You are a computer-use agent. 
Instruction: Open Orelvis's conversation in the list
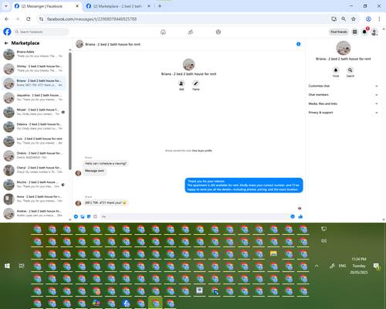tap(34, 155)
